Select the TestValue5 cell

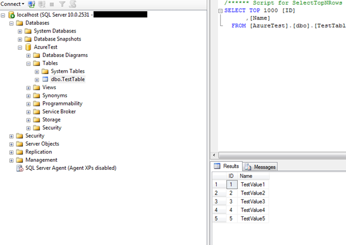coord(253,218)
